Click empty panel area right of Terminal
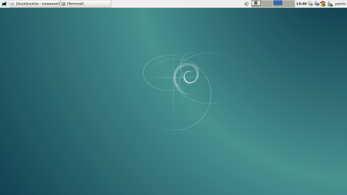The height and width of the screenshot is (195, 347). [177, 4]
